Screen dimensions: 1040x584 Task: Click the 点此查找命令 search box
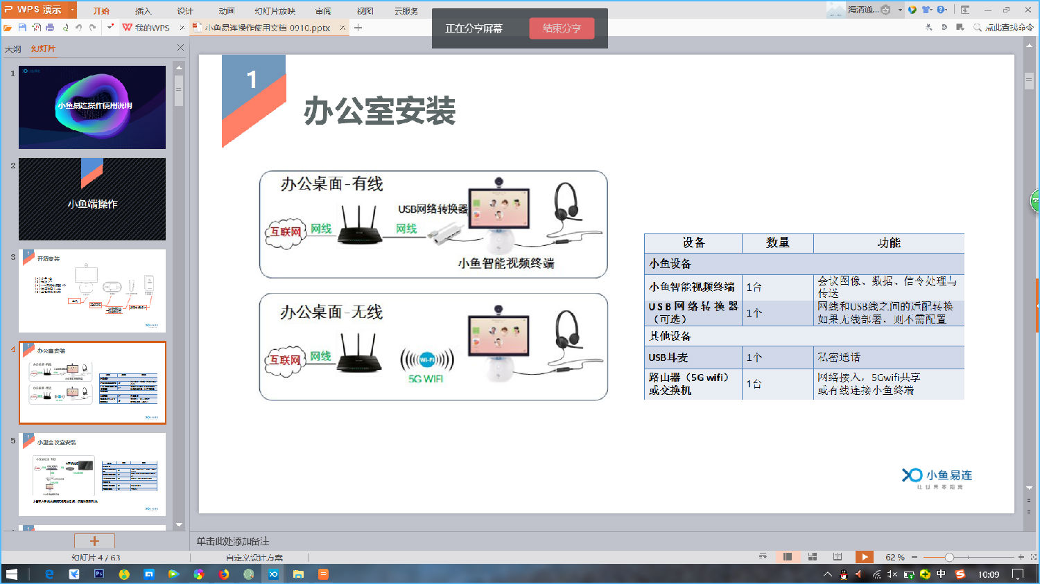pos(1004,28)
